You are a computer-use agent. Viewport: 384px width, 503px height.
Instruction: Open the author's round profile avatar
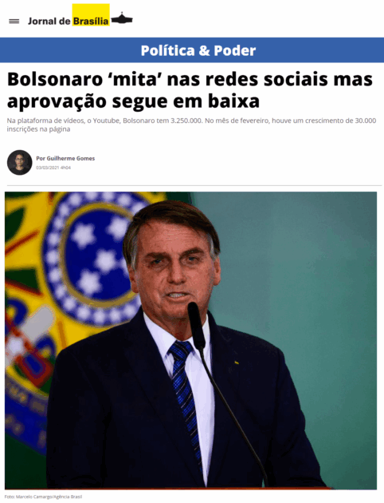[x=20, y=162]
